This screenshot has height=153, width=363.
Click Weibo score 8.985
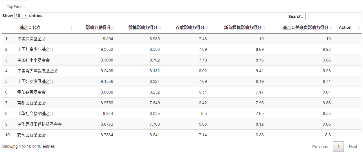click(155, 39)
